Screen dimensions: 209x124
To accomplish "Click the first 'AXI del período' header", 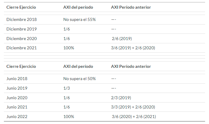I will click(78, 7).
